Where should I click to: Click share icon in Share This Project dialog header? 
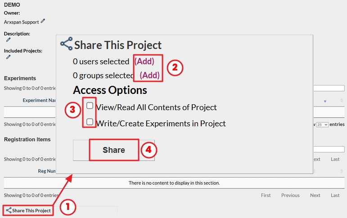click(67, 44)
